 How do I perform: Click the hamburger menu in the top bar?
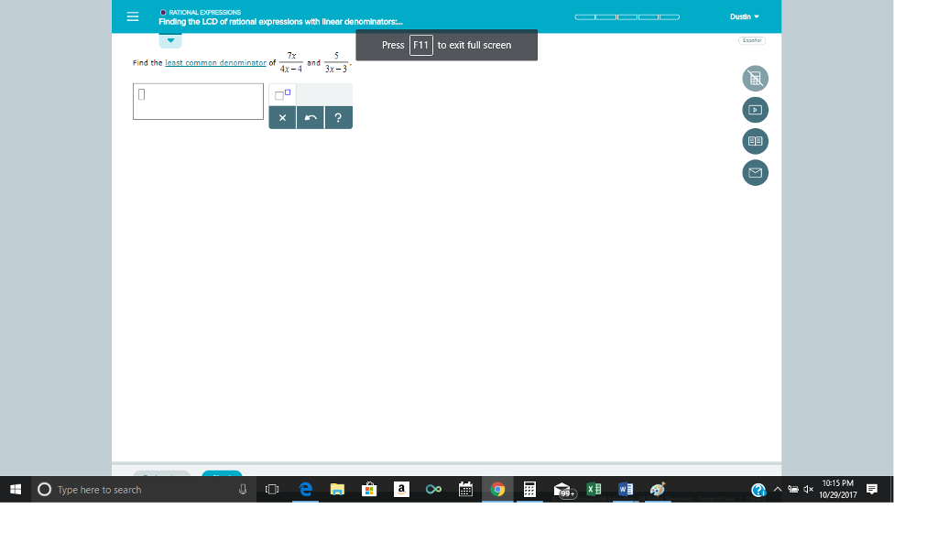[x=131, y=16]
